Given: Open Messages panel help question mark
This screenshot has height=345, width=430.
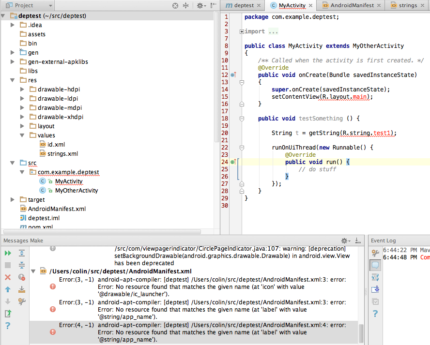Looking at the screenshot, I should 8,326.
